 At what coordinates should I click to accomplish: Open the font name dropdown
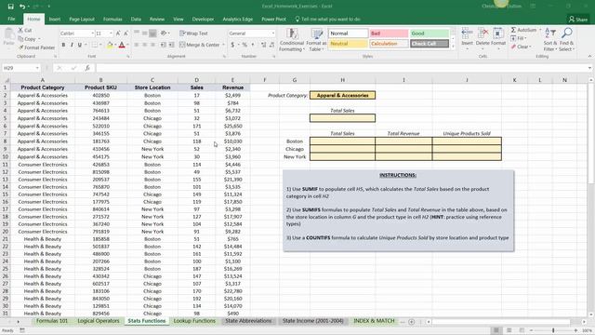coord(92,33)
